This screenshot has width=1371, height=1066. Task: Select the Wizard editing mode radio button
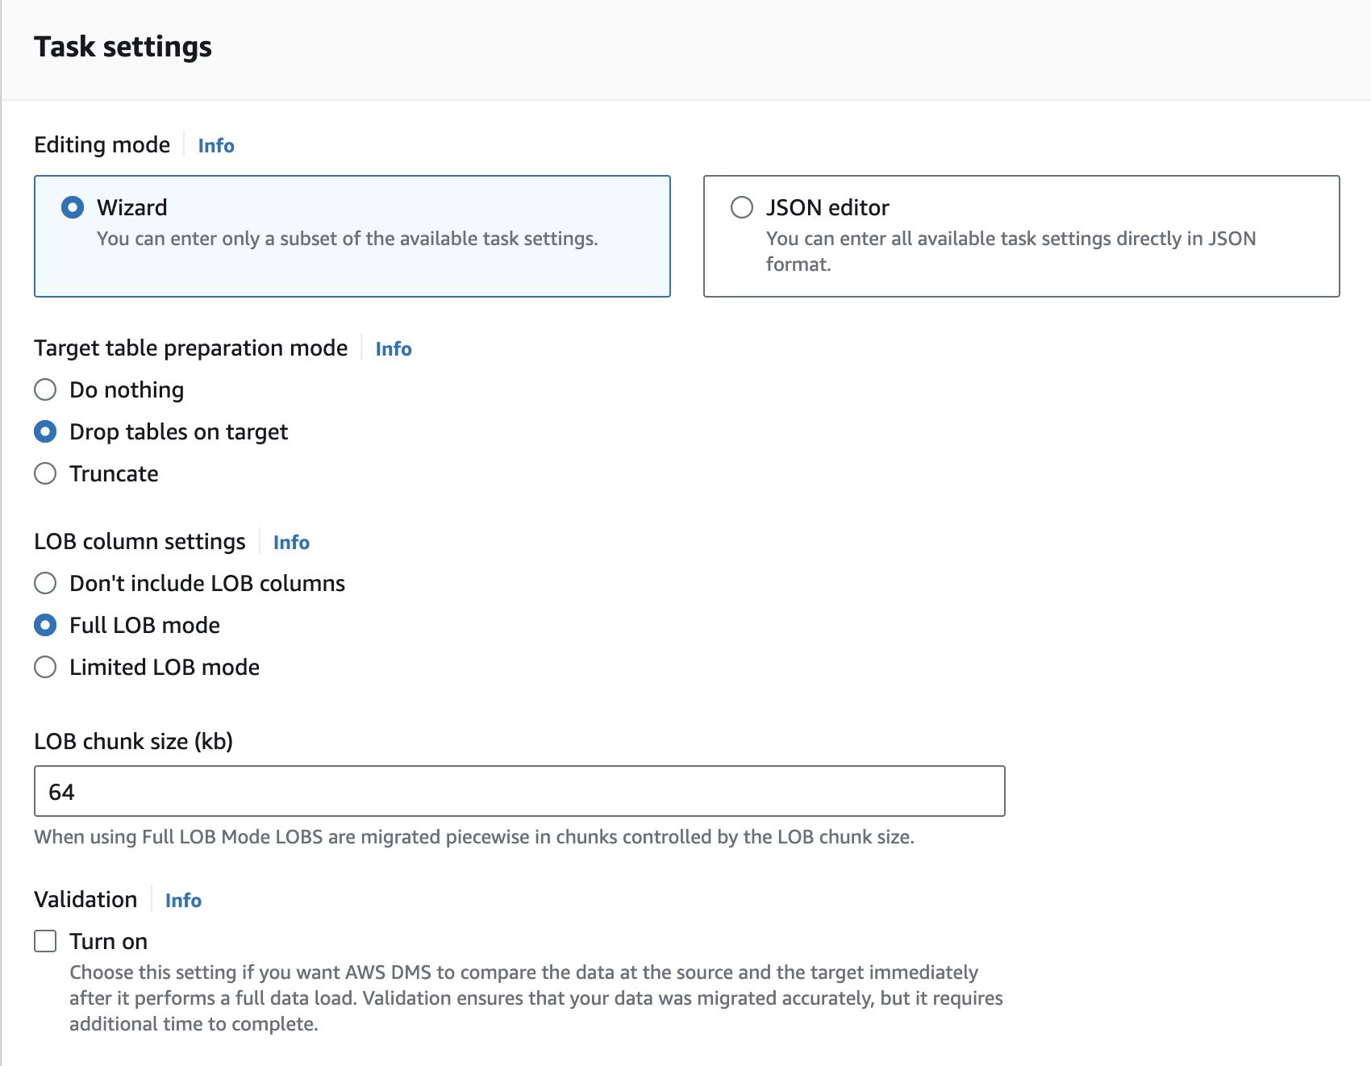pos(73,207)
